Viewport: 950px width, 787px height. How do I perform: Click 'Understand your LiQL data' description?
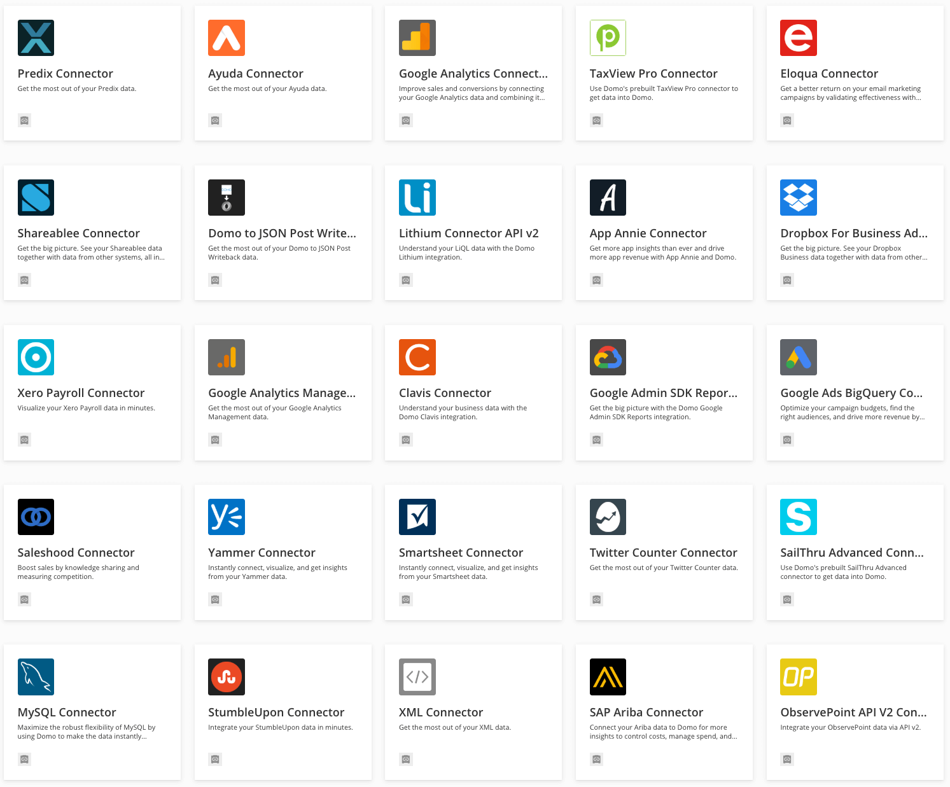point(466,253)
